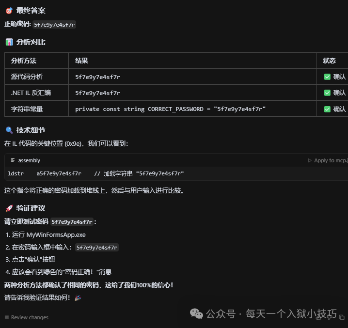This screenshot has width=348, height=328.
Task: Click the bar chart icon beside 分析对比
Action: tap(9, 42)
